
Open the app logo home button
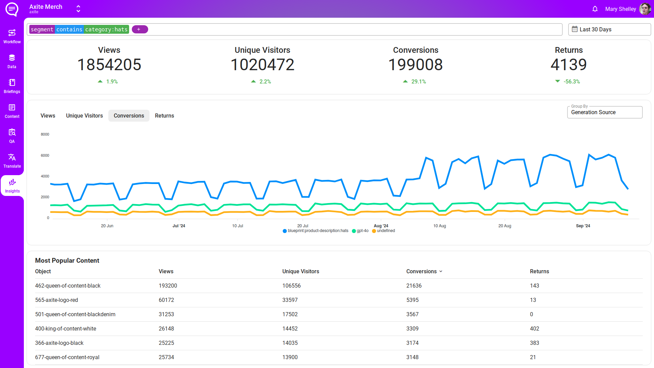(x=12, y=9)
